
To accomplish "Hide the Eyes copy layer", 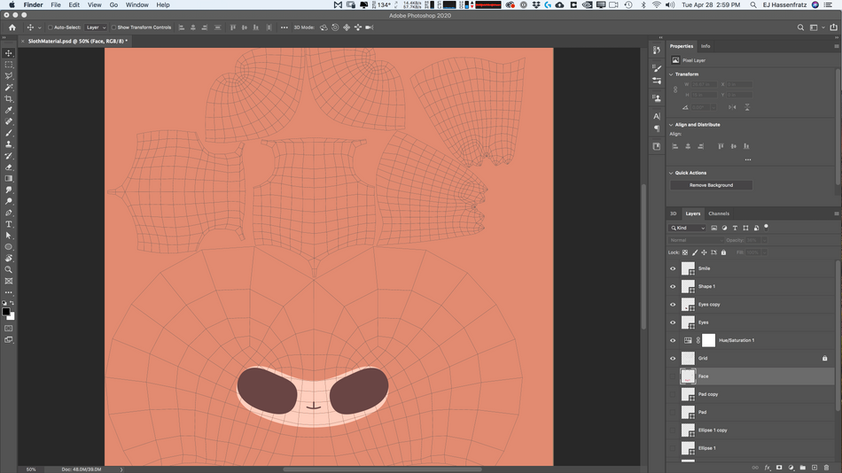I will pos(673,305).
